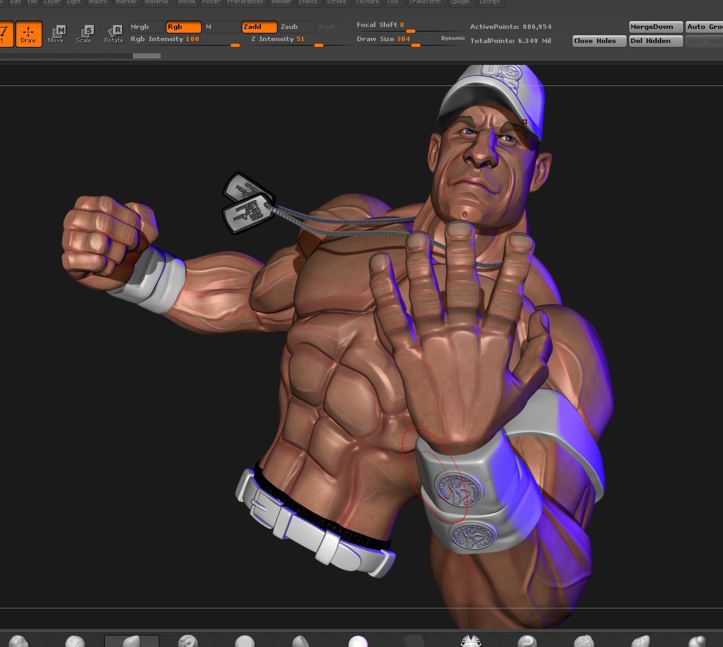Choose the spiky crown-shaped brush icon
723x647 pixels.
point(471,641)
